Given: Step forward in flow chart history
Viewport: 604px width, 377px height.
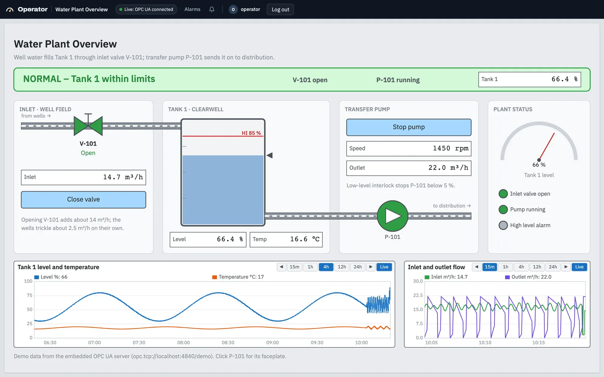Looking at the screenshot, I should (566, 267).
